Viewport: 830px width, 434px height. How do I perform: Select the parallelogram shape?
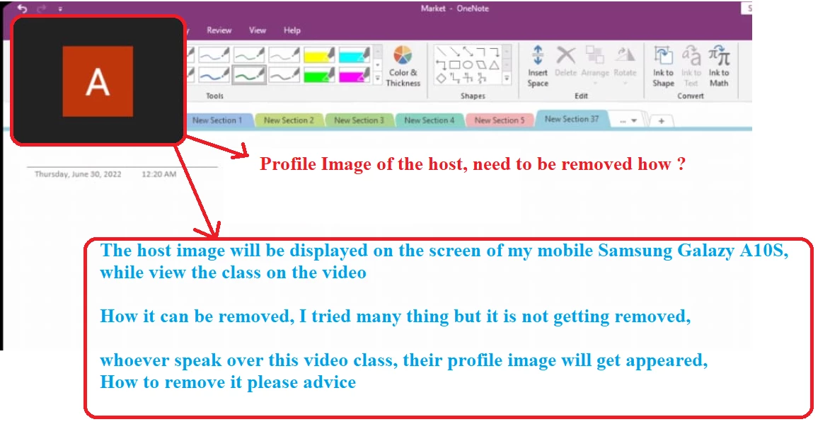(x=481, y=65)
